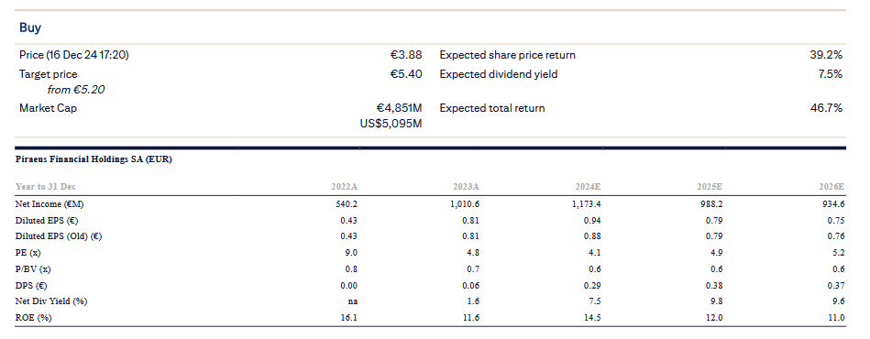870x339 pixels.
Task: Select the 46.7% expected total return
Action: click(x=826, y=108)
